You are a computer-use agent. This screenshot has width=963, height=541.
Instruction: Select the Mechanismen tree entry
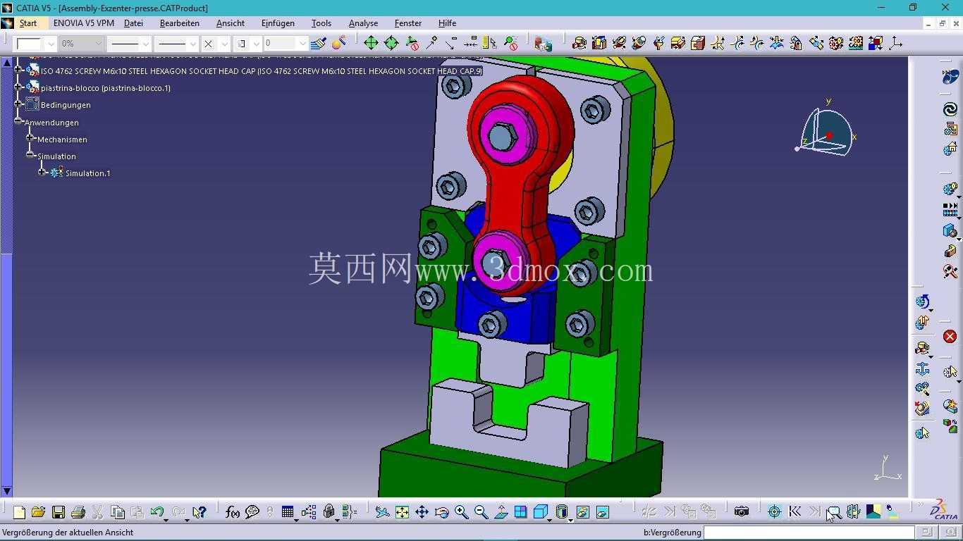pyautogui.click(x=62, y=139)
